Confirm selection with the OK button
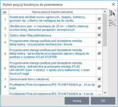Image resolution: width=118 pixels, height=107 pixels. point(103,101)
